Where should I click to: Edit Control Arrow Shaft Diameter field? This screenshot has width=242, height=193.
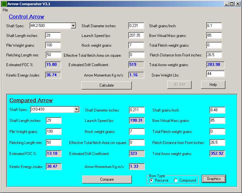click(136, 26)
